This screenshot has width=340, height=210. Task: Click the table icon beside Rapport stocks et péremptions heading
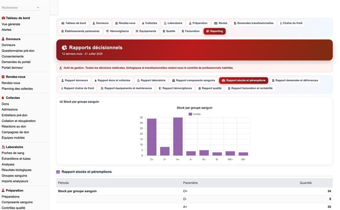point(58,172)
